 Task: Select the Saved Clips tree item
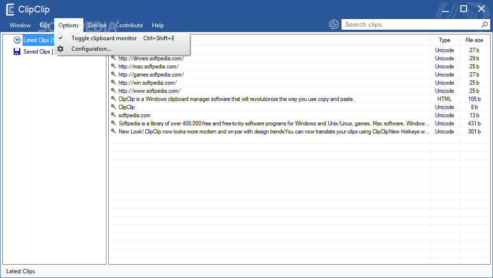[x=38, y=52]
